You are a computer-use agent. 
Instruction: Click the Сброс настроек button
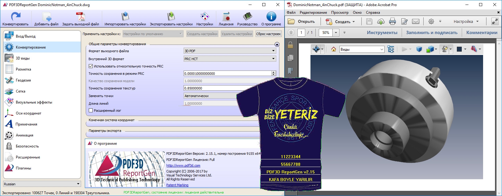point(268,34)
